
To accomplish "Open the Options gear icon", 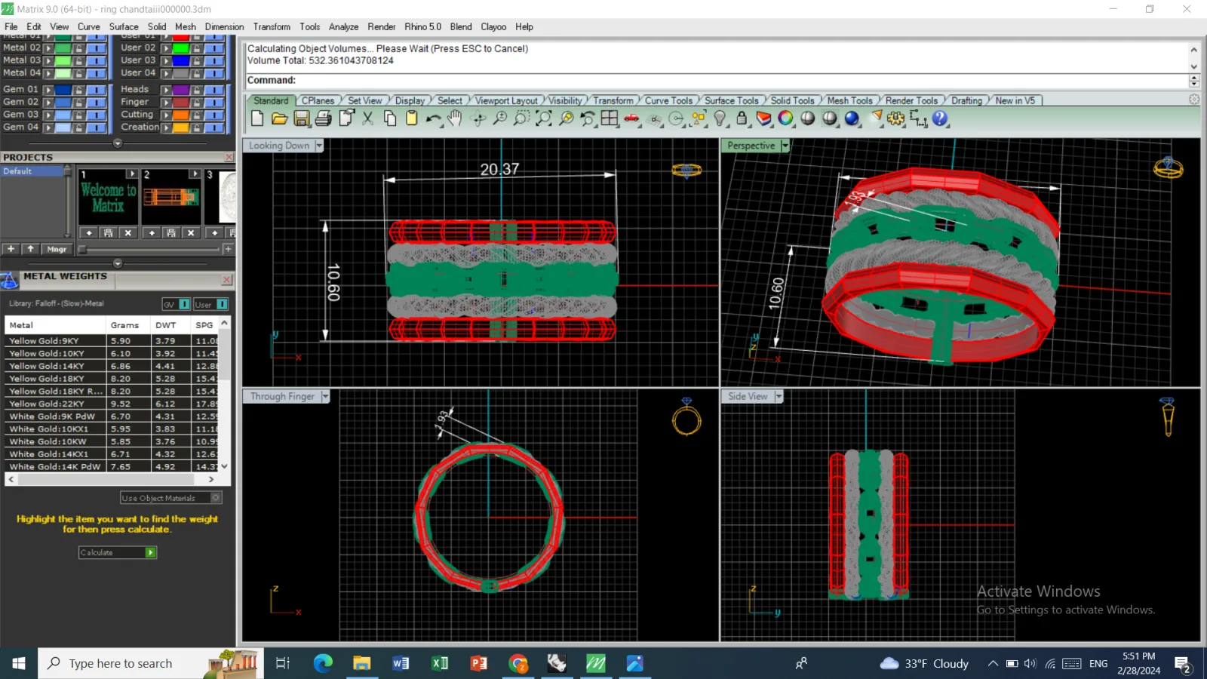I will (x=896, y=118).
